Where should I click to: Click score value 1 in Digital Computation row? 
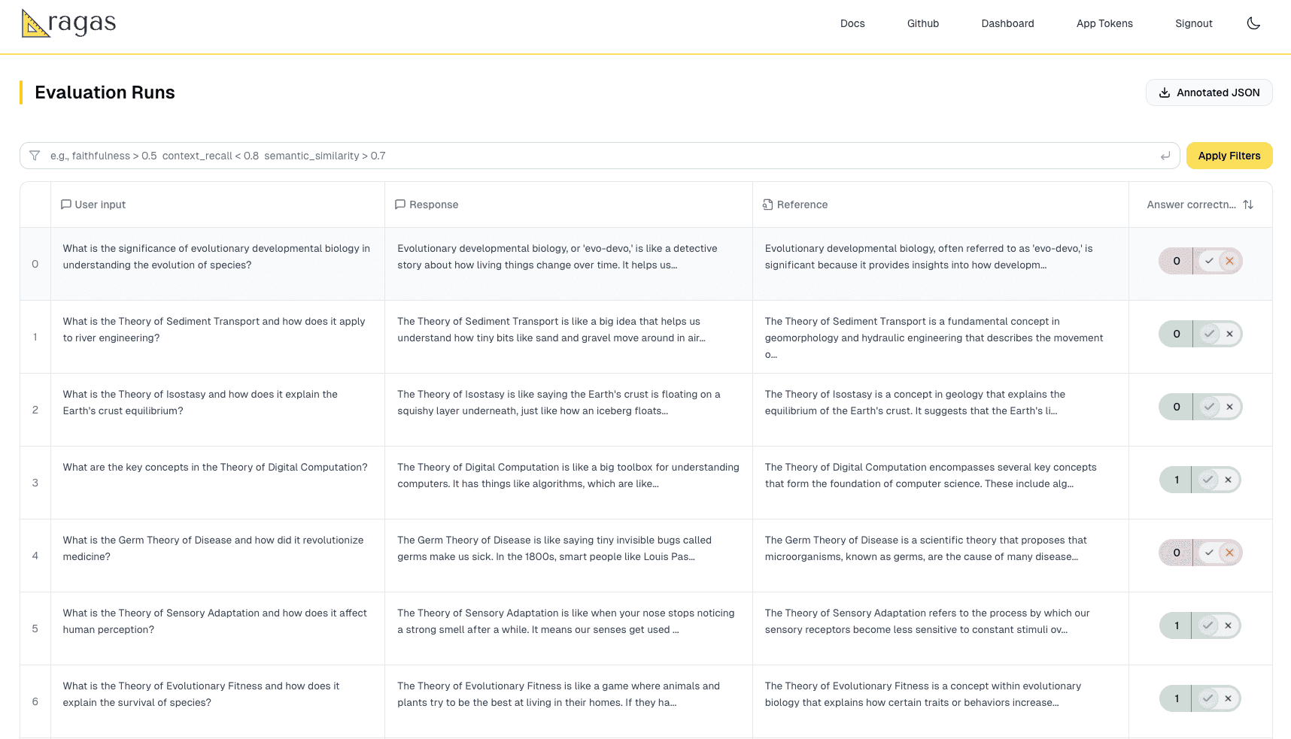click(x=1177, y=480)
